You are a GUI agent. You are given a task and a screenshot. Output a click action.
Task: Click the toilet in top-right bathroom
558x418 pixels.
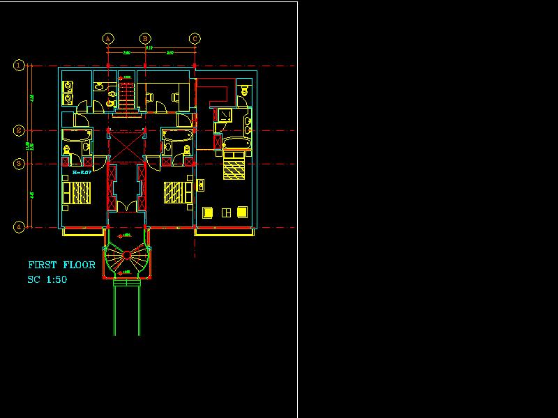click(243, 88)
